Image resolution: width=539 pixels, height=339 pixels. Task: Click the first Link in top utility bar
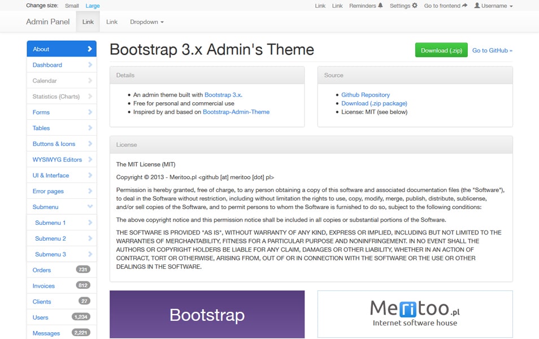tap(320, 6)
